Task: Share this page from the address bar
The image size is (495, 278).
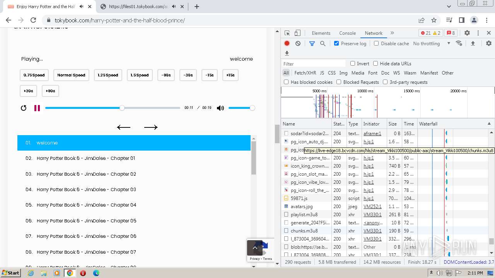Action: [421, 20]
